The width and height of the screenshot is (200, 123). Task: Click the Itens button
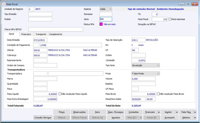97,112
